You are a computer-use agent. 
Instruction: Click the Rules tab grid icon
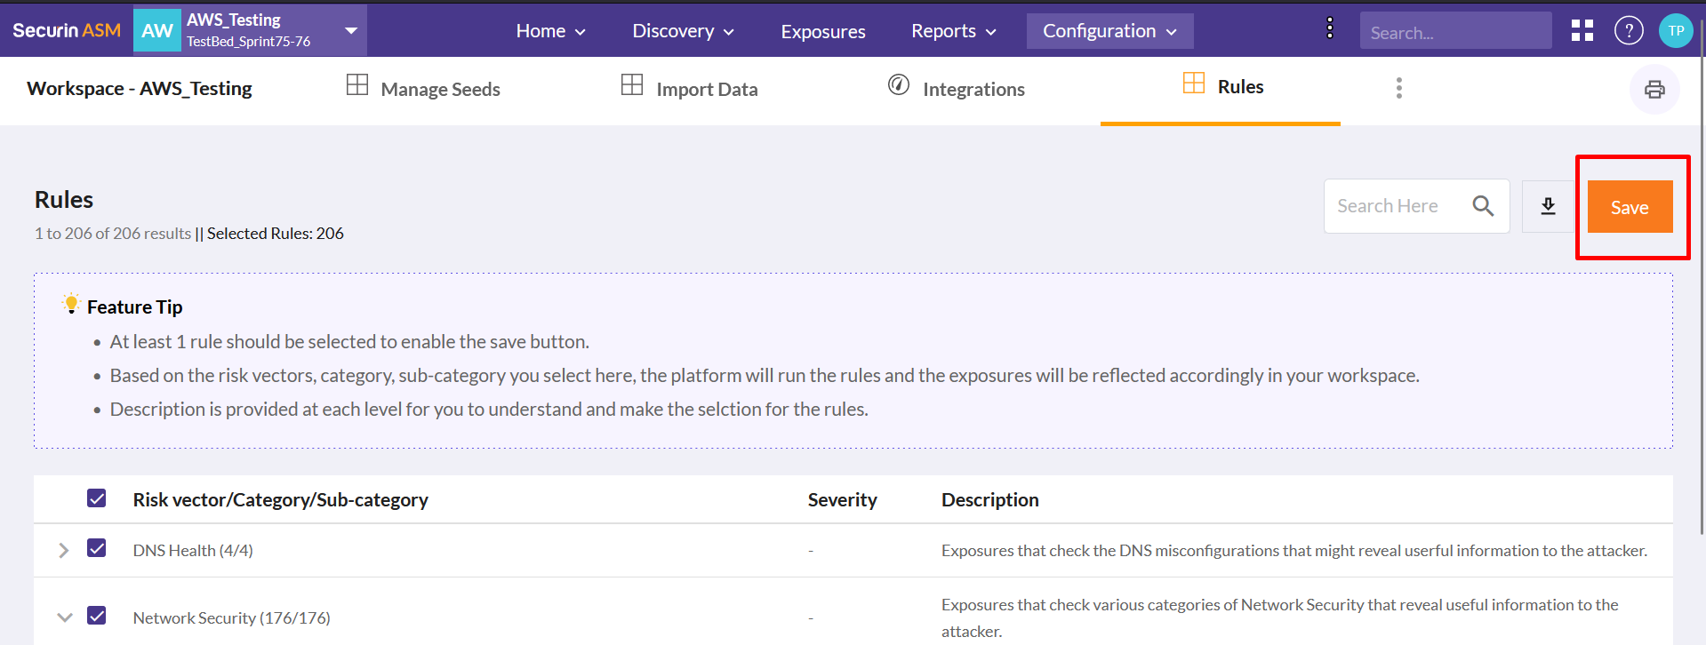tap(1194, 84)
